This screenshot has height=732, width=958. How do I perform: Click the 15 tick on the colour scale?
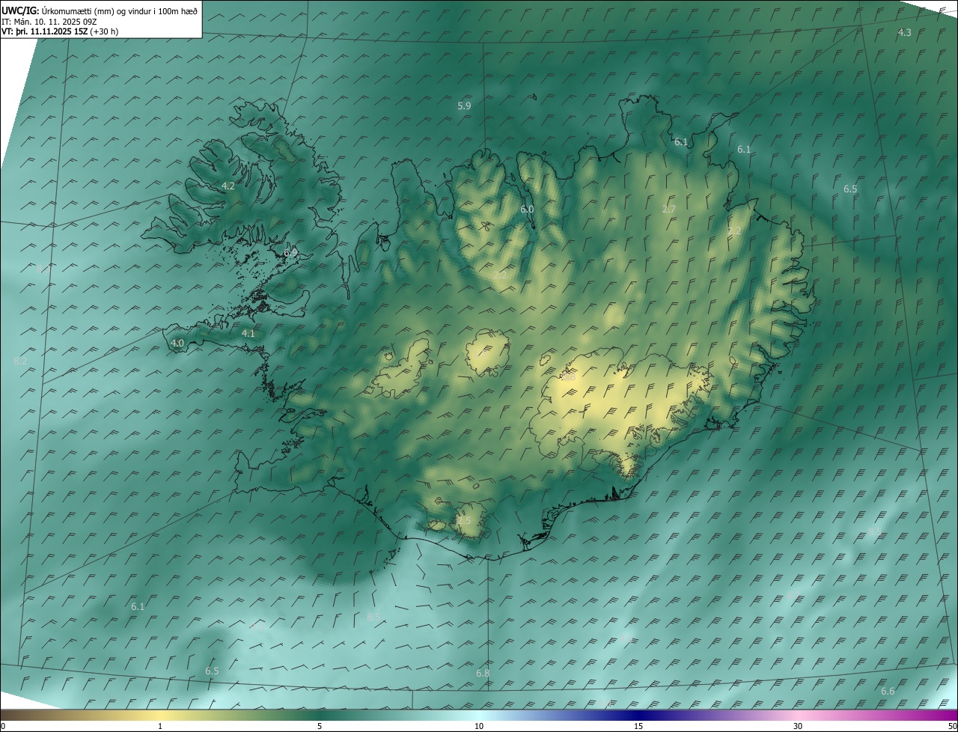point(638,727)
